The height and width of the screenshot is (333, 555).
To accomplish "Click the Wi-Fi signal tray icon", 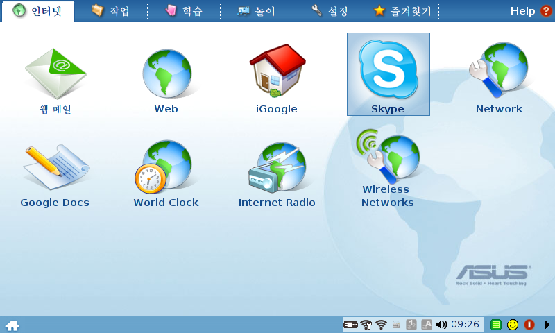I will click(381, 325).
